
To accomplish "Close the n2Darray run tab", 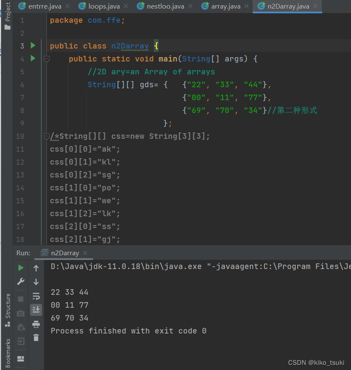I will click(85, 253).
